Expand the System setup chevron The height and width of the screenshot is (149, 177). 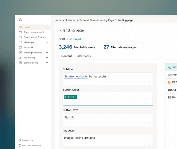(47, 63)
